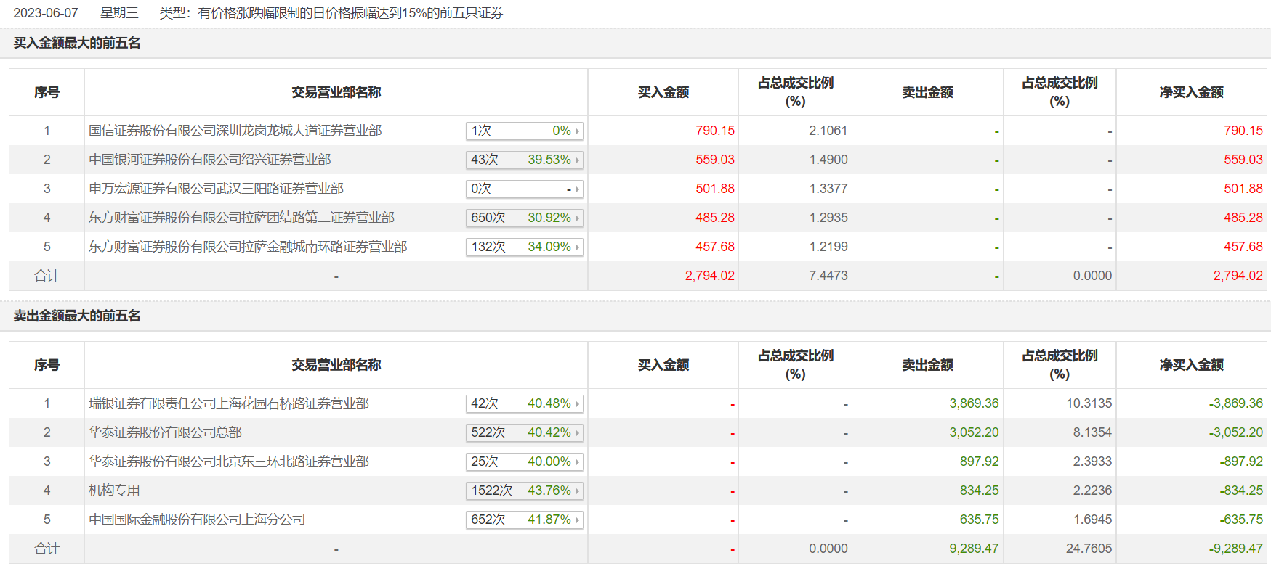
Task: Open 瑞银证券上海花园石桥路证券营业部 link
Action: coord(228,403)
